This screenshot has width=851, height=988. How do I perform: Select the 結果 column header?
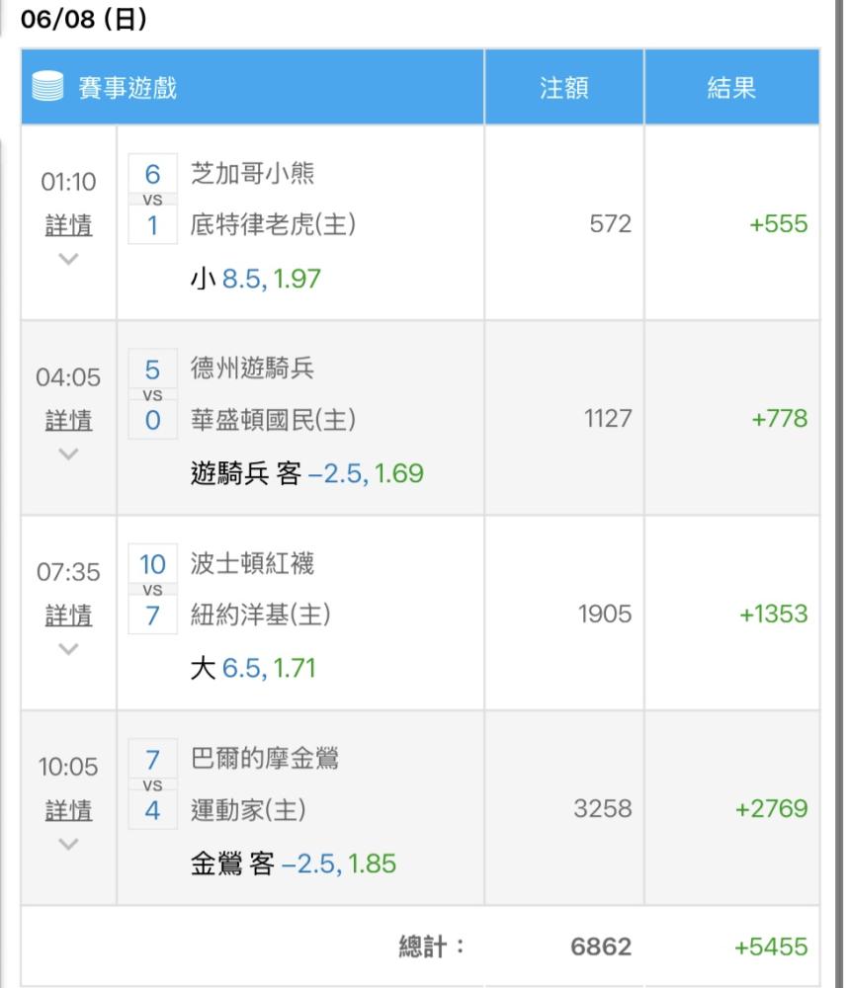[731, 87]
